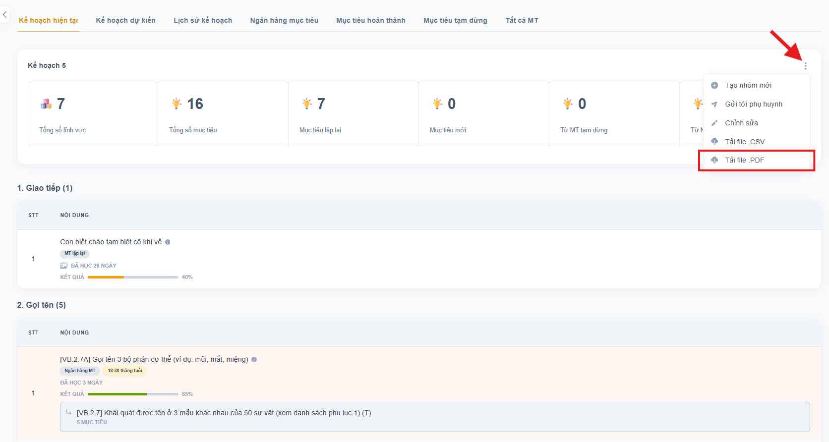Click the lightbulb icon for Mục tiêu lặp lại
This screenshot has width=829, height=442.
pos(307,104)
